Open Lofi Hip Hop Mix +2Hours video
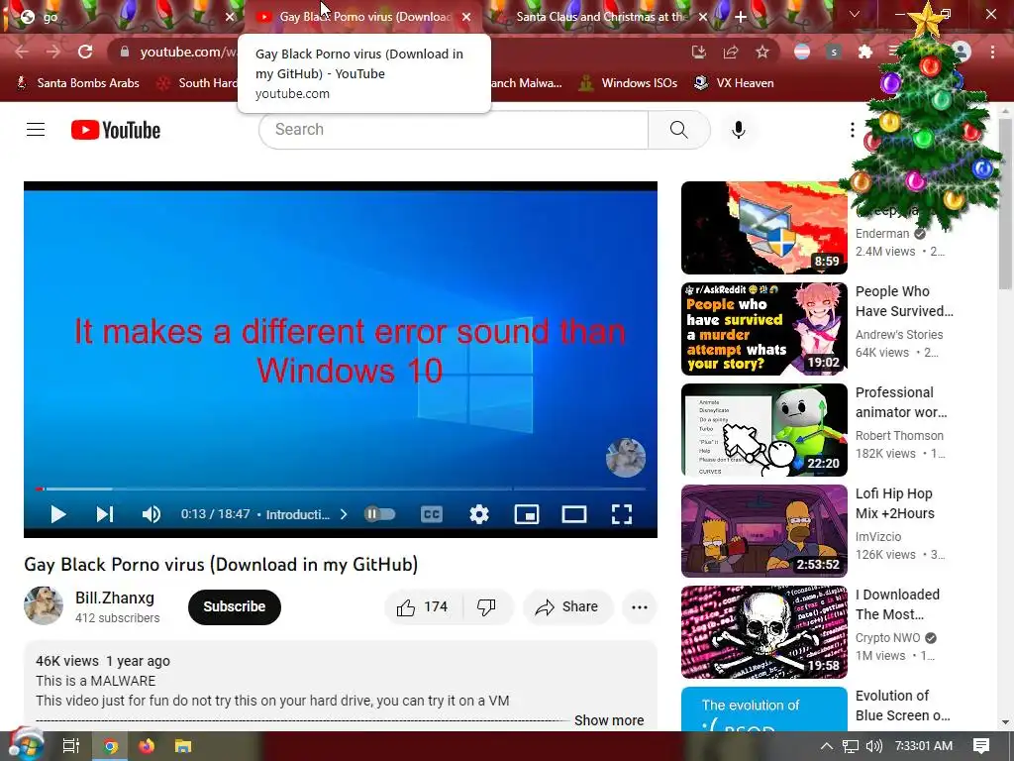The image size is (1014, 761). (763, 531)
